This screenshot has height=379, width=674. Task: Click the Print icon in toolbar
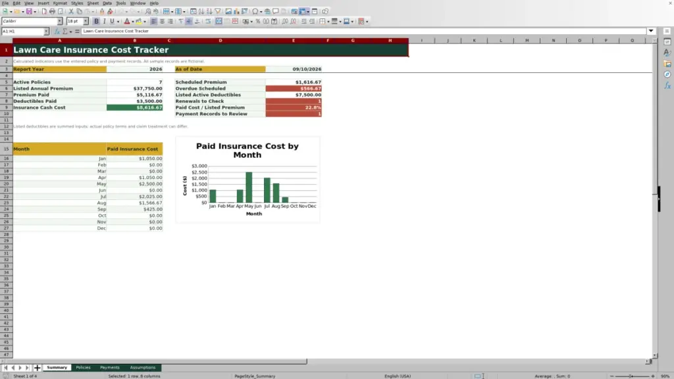[52, 11]
